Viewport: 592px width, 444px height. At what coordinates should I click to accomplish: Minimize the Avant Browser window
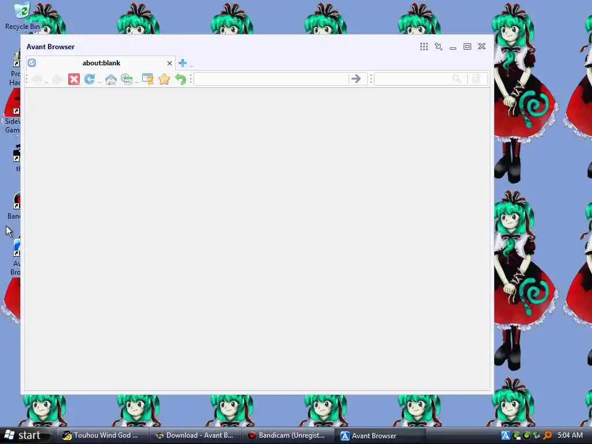click(453, 47)
